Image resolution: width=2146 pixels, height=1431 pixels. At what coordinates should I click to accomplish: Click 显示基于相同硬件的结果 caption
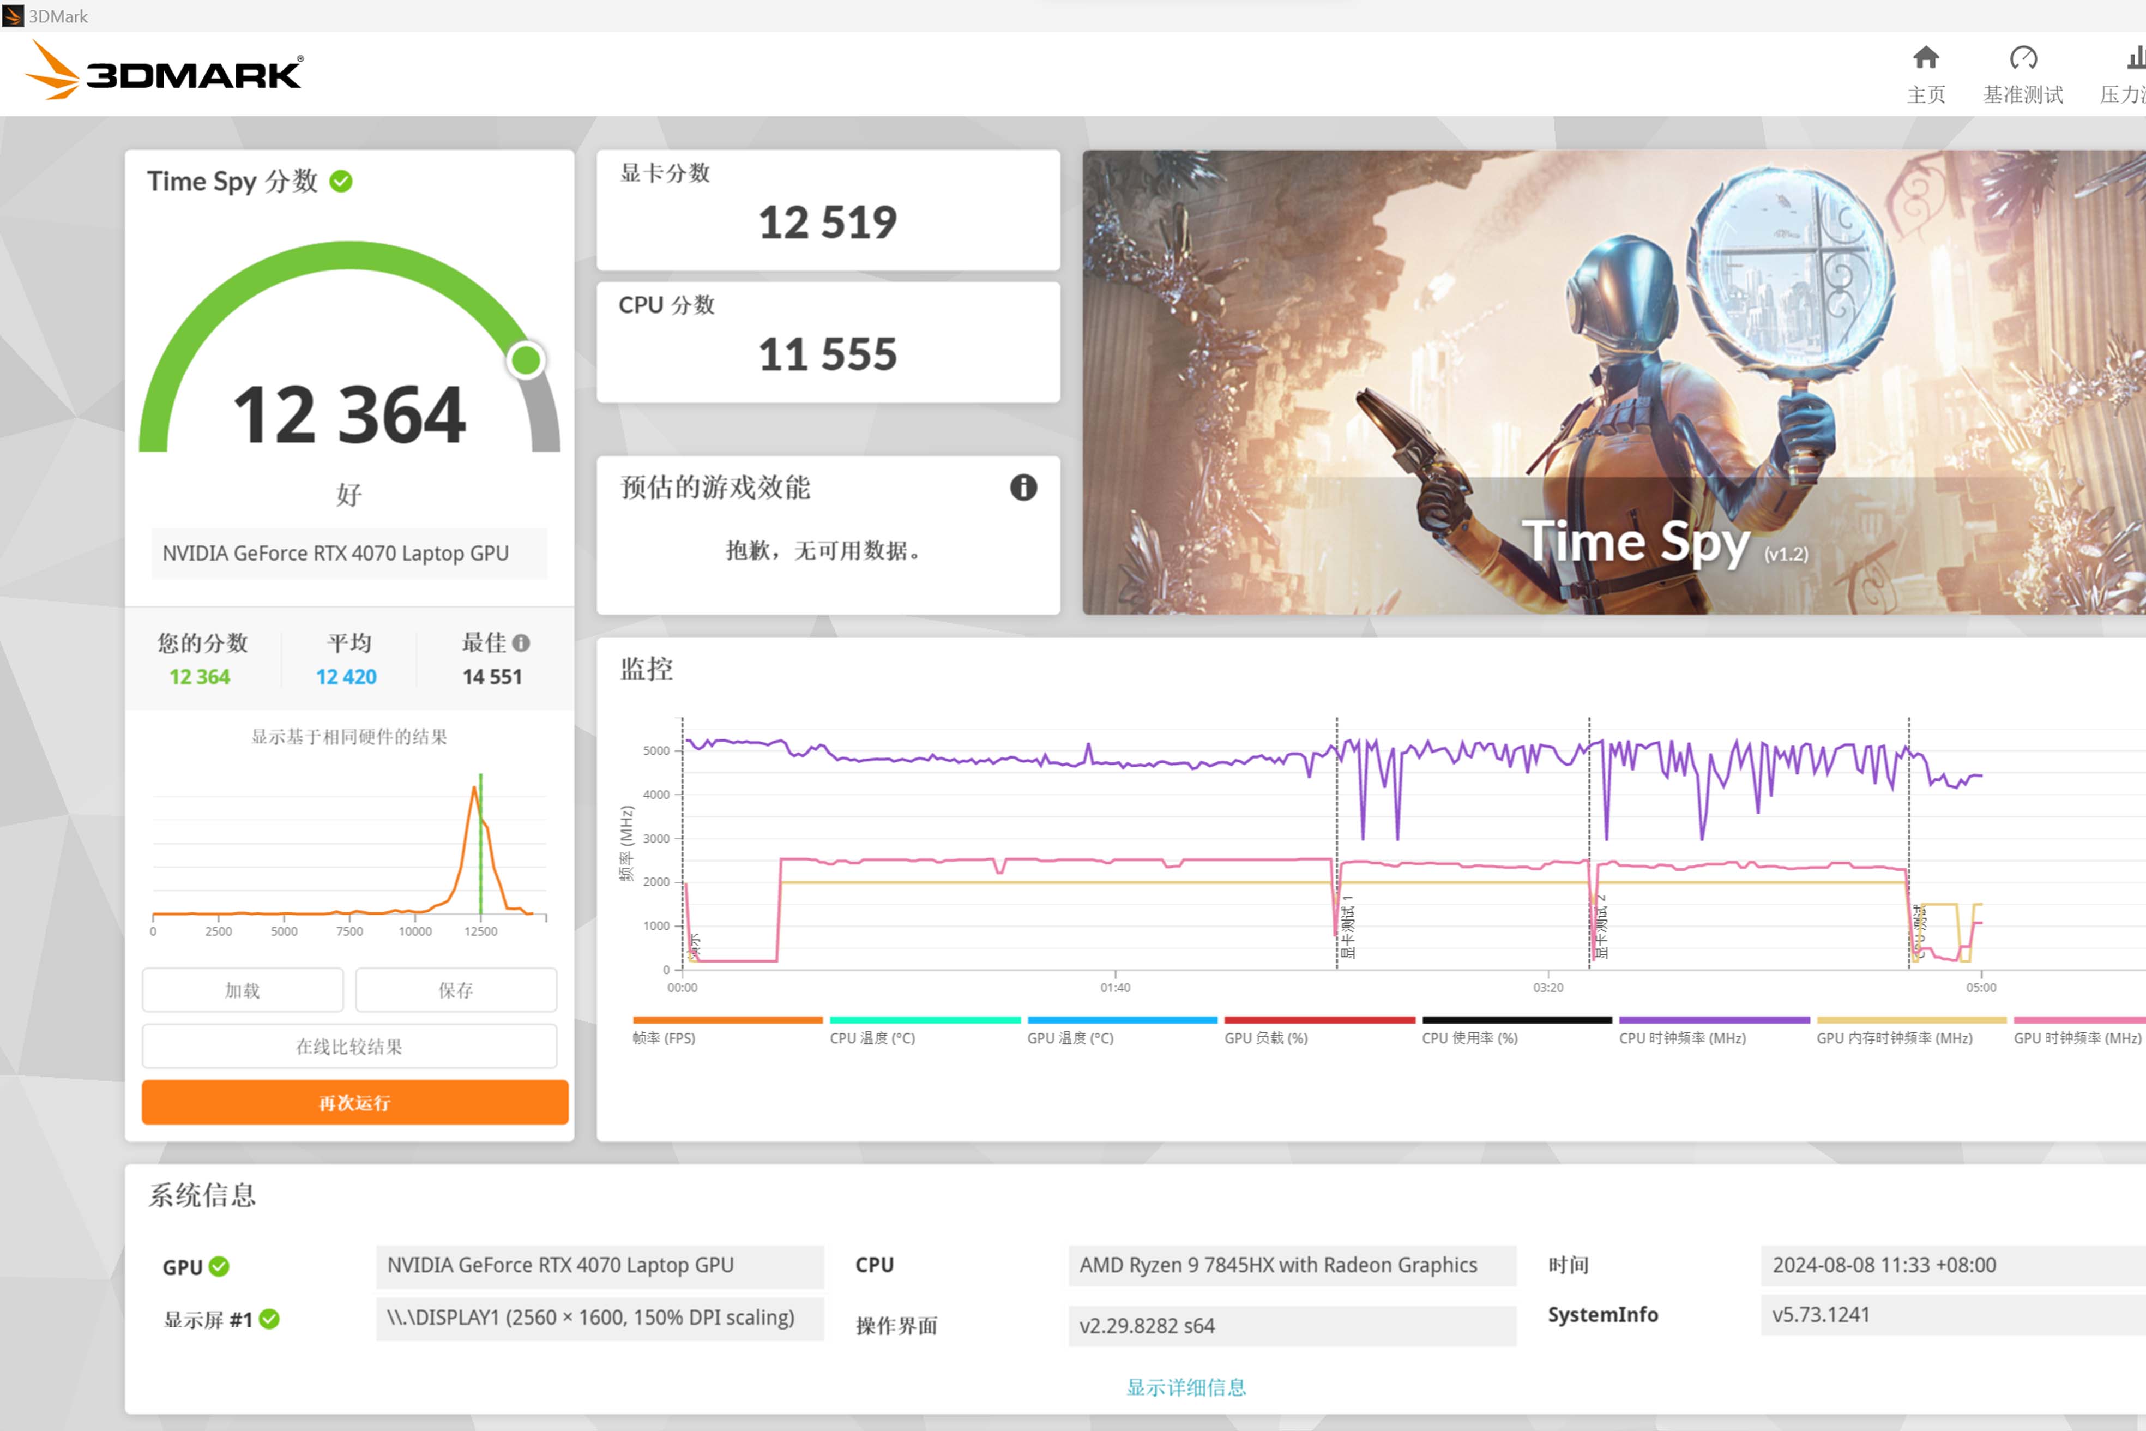pyautogui.click(x=349, y=736)
